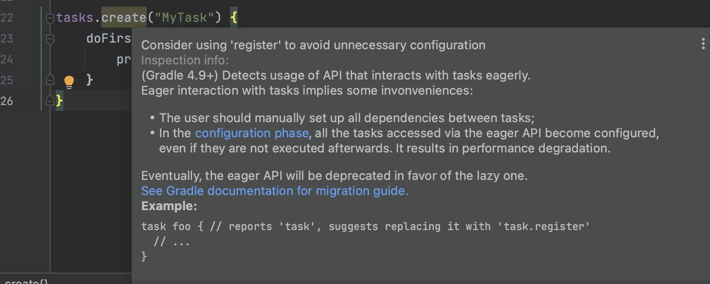
Task: Click the 'Consider using register' tooltip title
Action: [313, 45]
